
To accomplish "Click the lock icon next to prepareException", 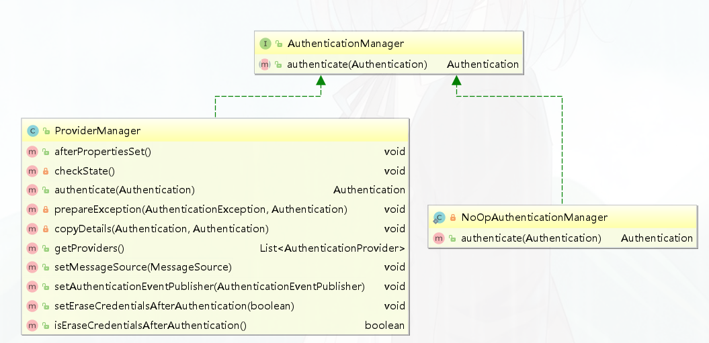I will click(46, 209).
